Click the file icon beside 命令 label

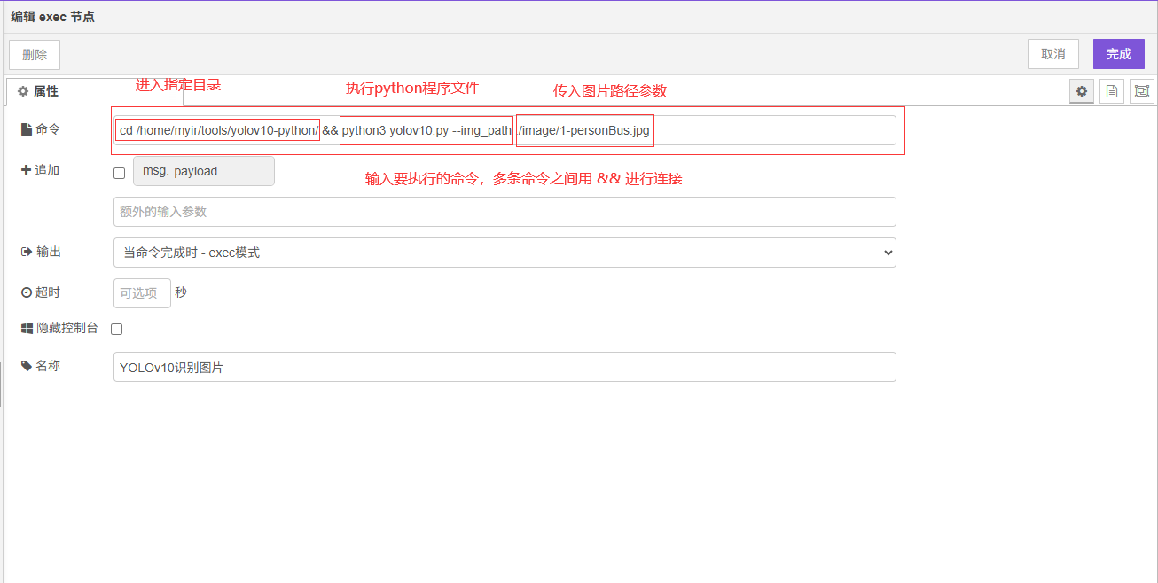click(x=27, y=130)
